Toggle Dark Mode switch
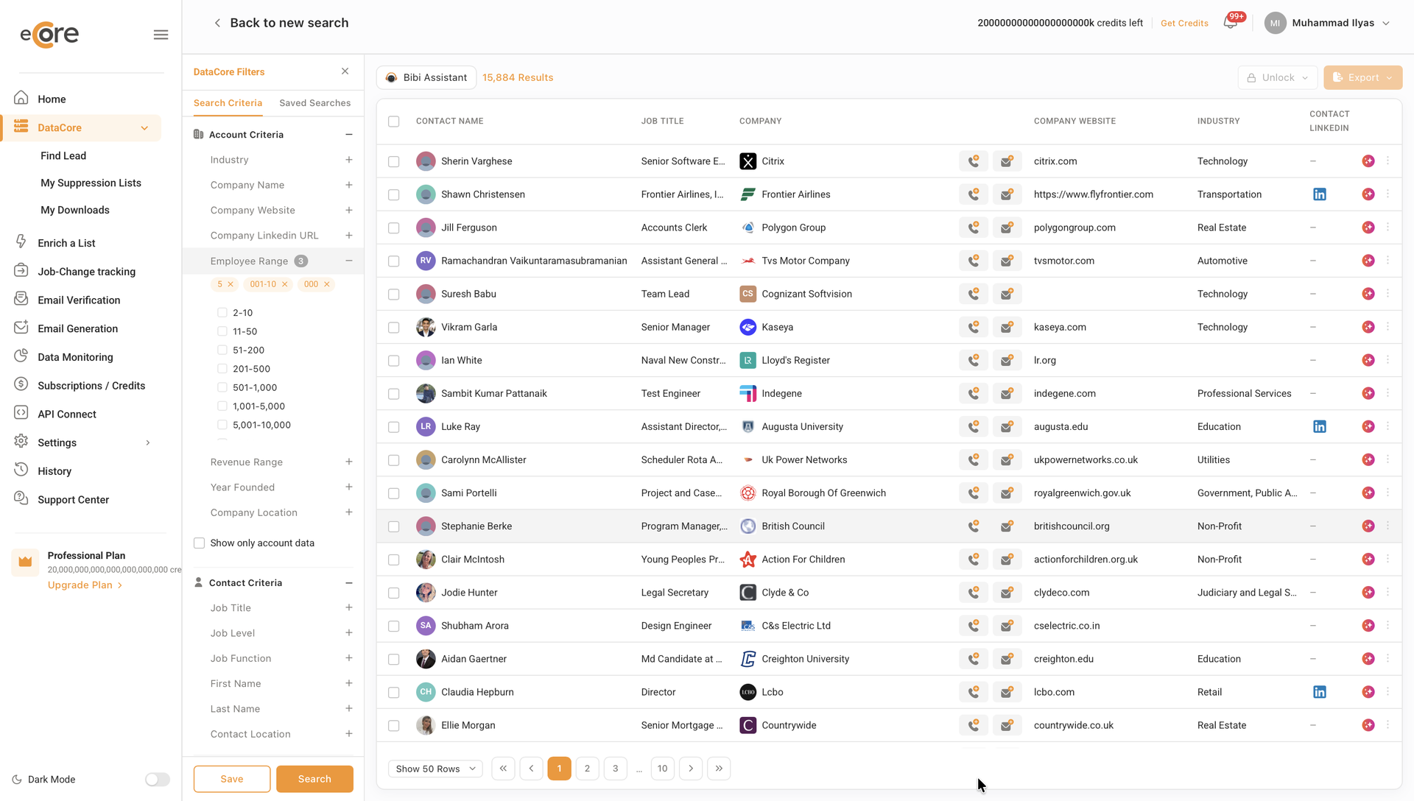 point(157,780)
